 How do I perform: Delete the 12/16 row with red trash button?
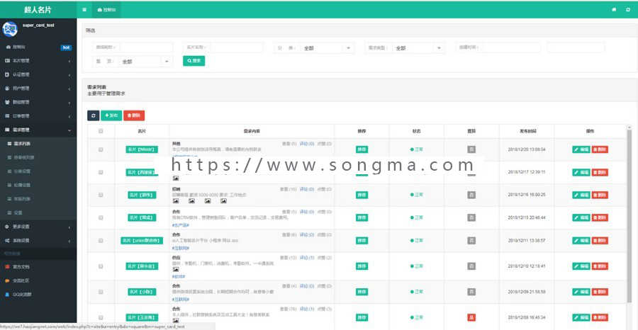600,195
